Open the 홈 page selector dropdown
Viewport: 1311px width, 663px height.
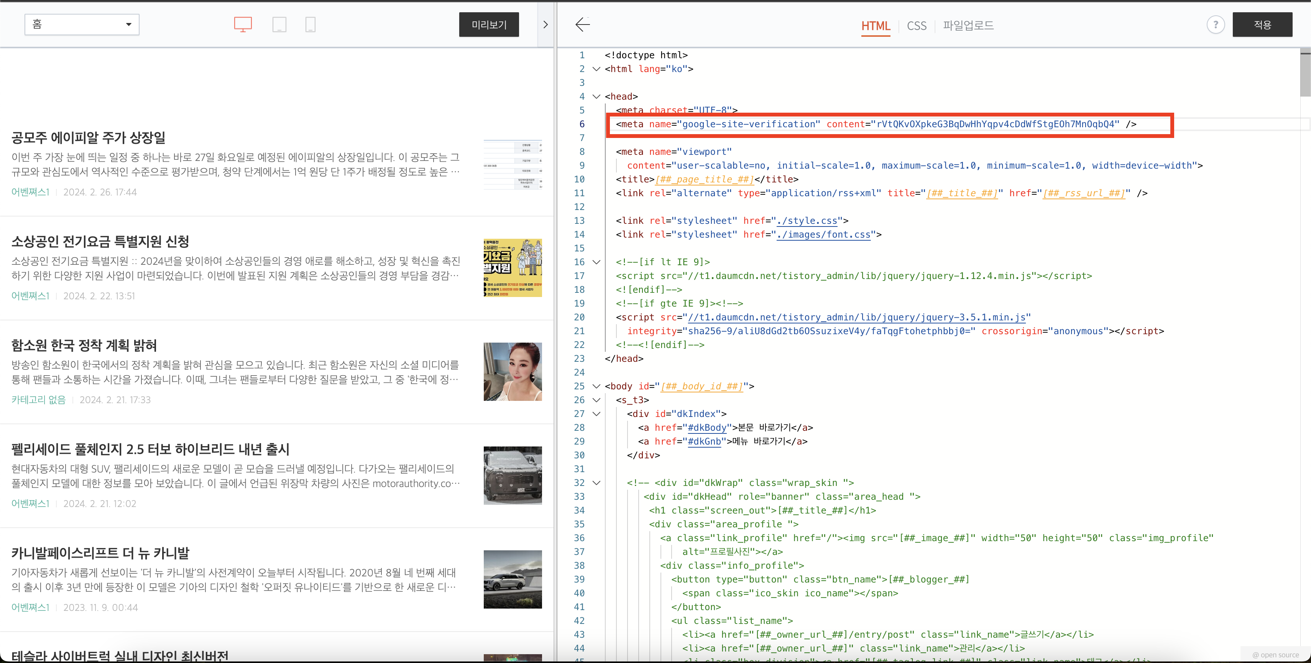pyautogui.click(x=82, y=25)
